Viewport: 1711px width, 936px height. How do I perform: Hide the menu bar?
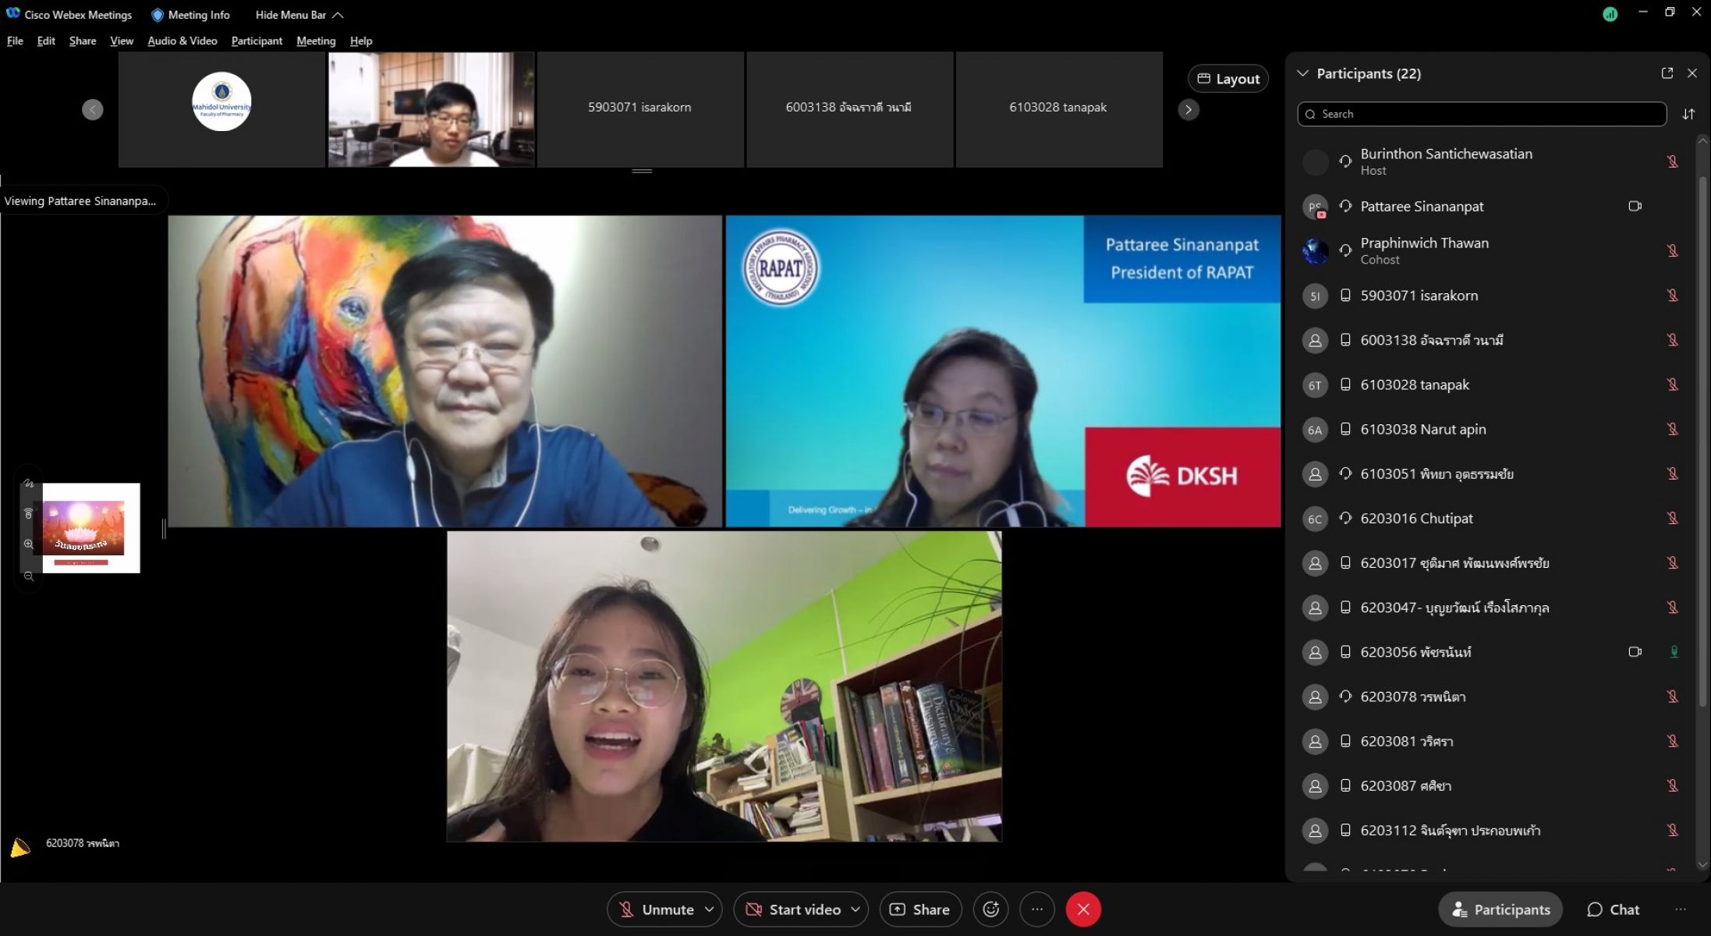coord(299,15)
